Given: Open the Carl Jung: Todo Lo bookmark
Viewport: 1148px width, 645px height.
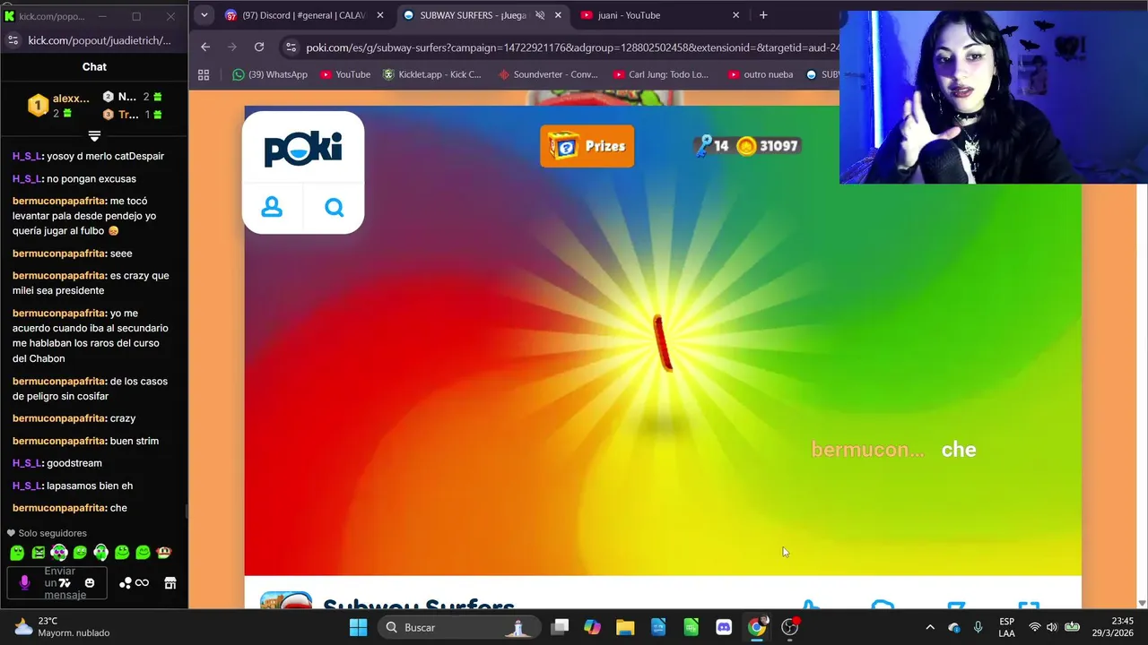Looking at the screenshot, I should [x=661, y=74].
